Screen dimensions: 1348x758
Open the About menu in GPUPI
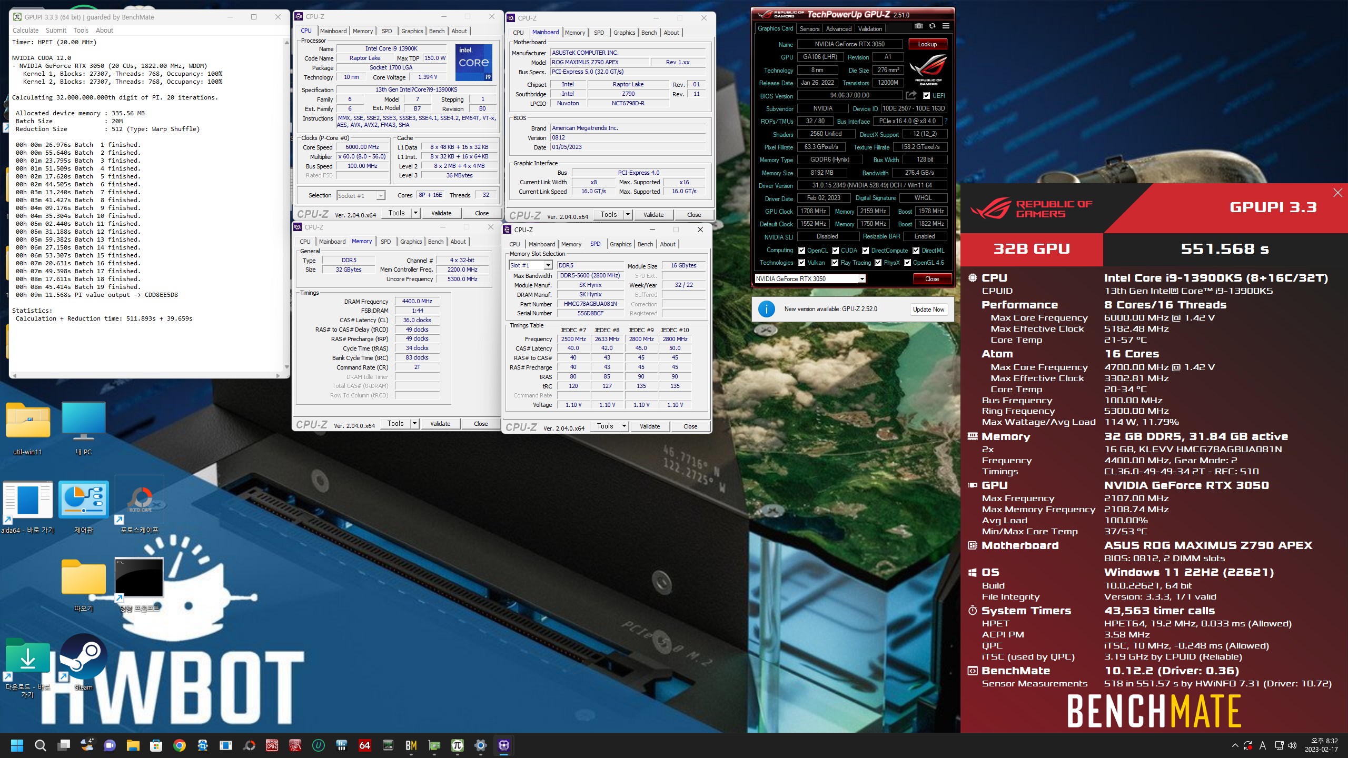(x=104, y=31)
